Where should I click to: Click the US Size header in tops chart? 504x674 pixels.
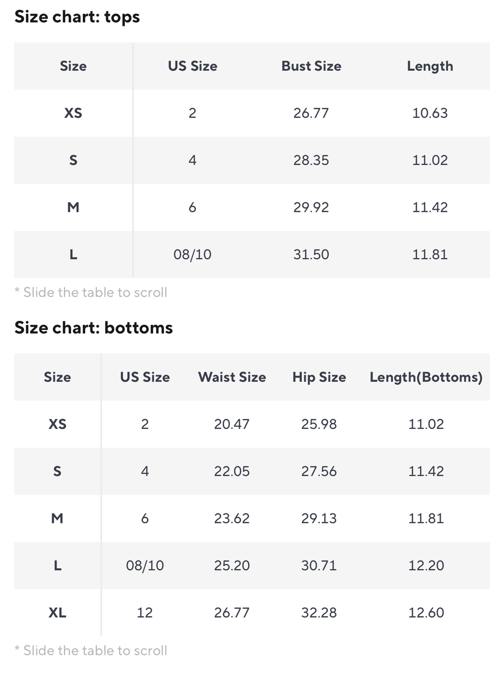click(x=192, y=66)
